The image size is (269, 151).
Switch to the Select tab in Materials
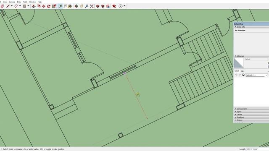[237, 71]
